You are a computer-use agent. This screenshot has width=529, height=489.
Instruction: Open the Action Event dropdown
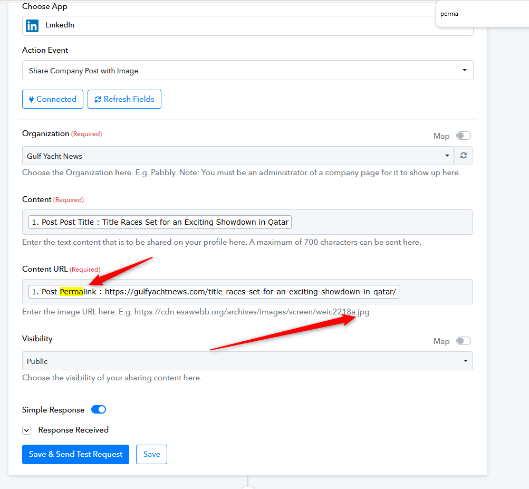click(247, 70)
